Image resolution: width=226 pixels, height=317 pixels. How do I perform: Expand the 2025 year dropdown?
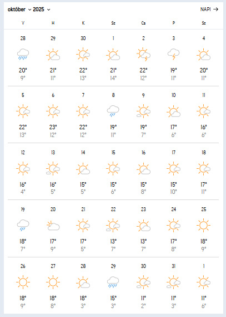(41, 9)
